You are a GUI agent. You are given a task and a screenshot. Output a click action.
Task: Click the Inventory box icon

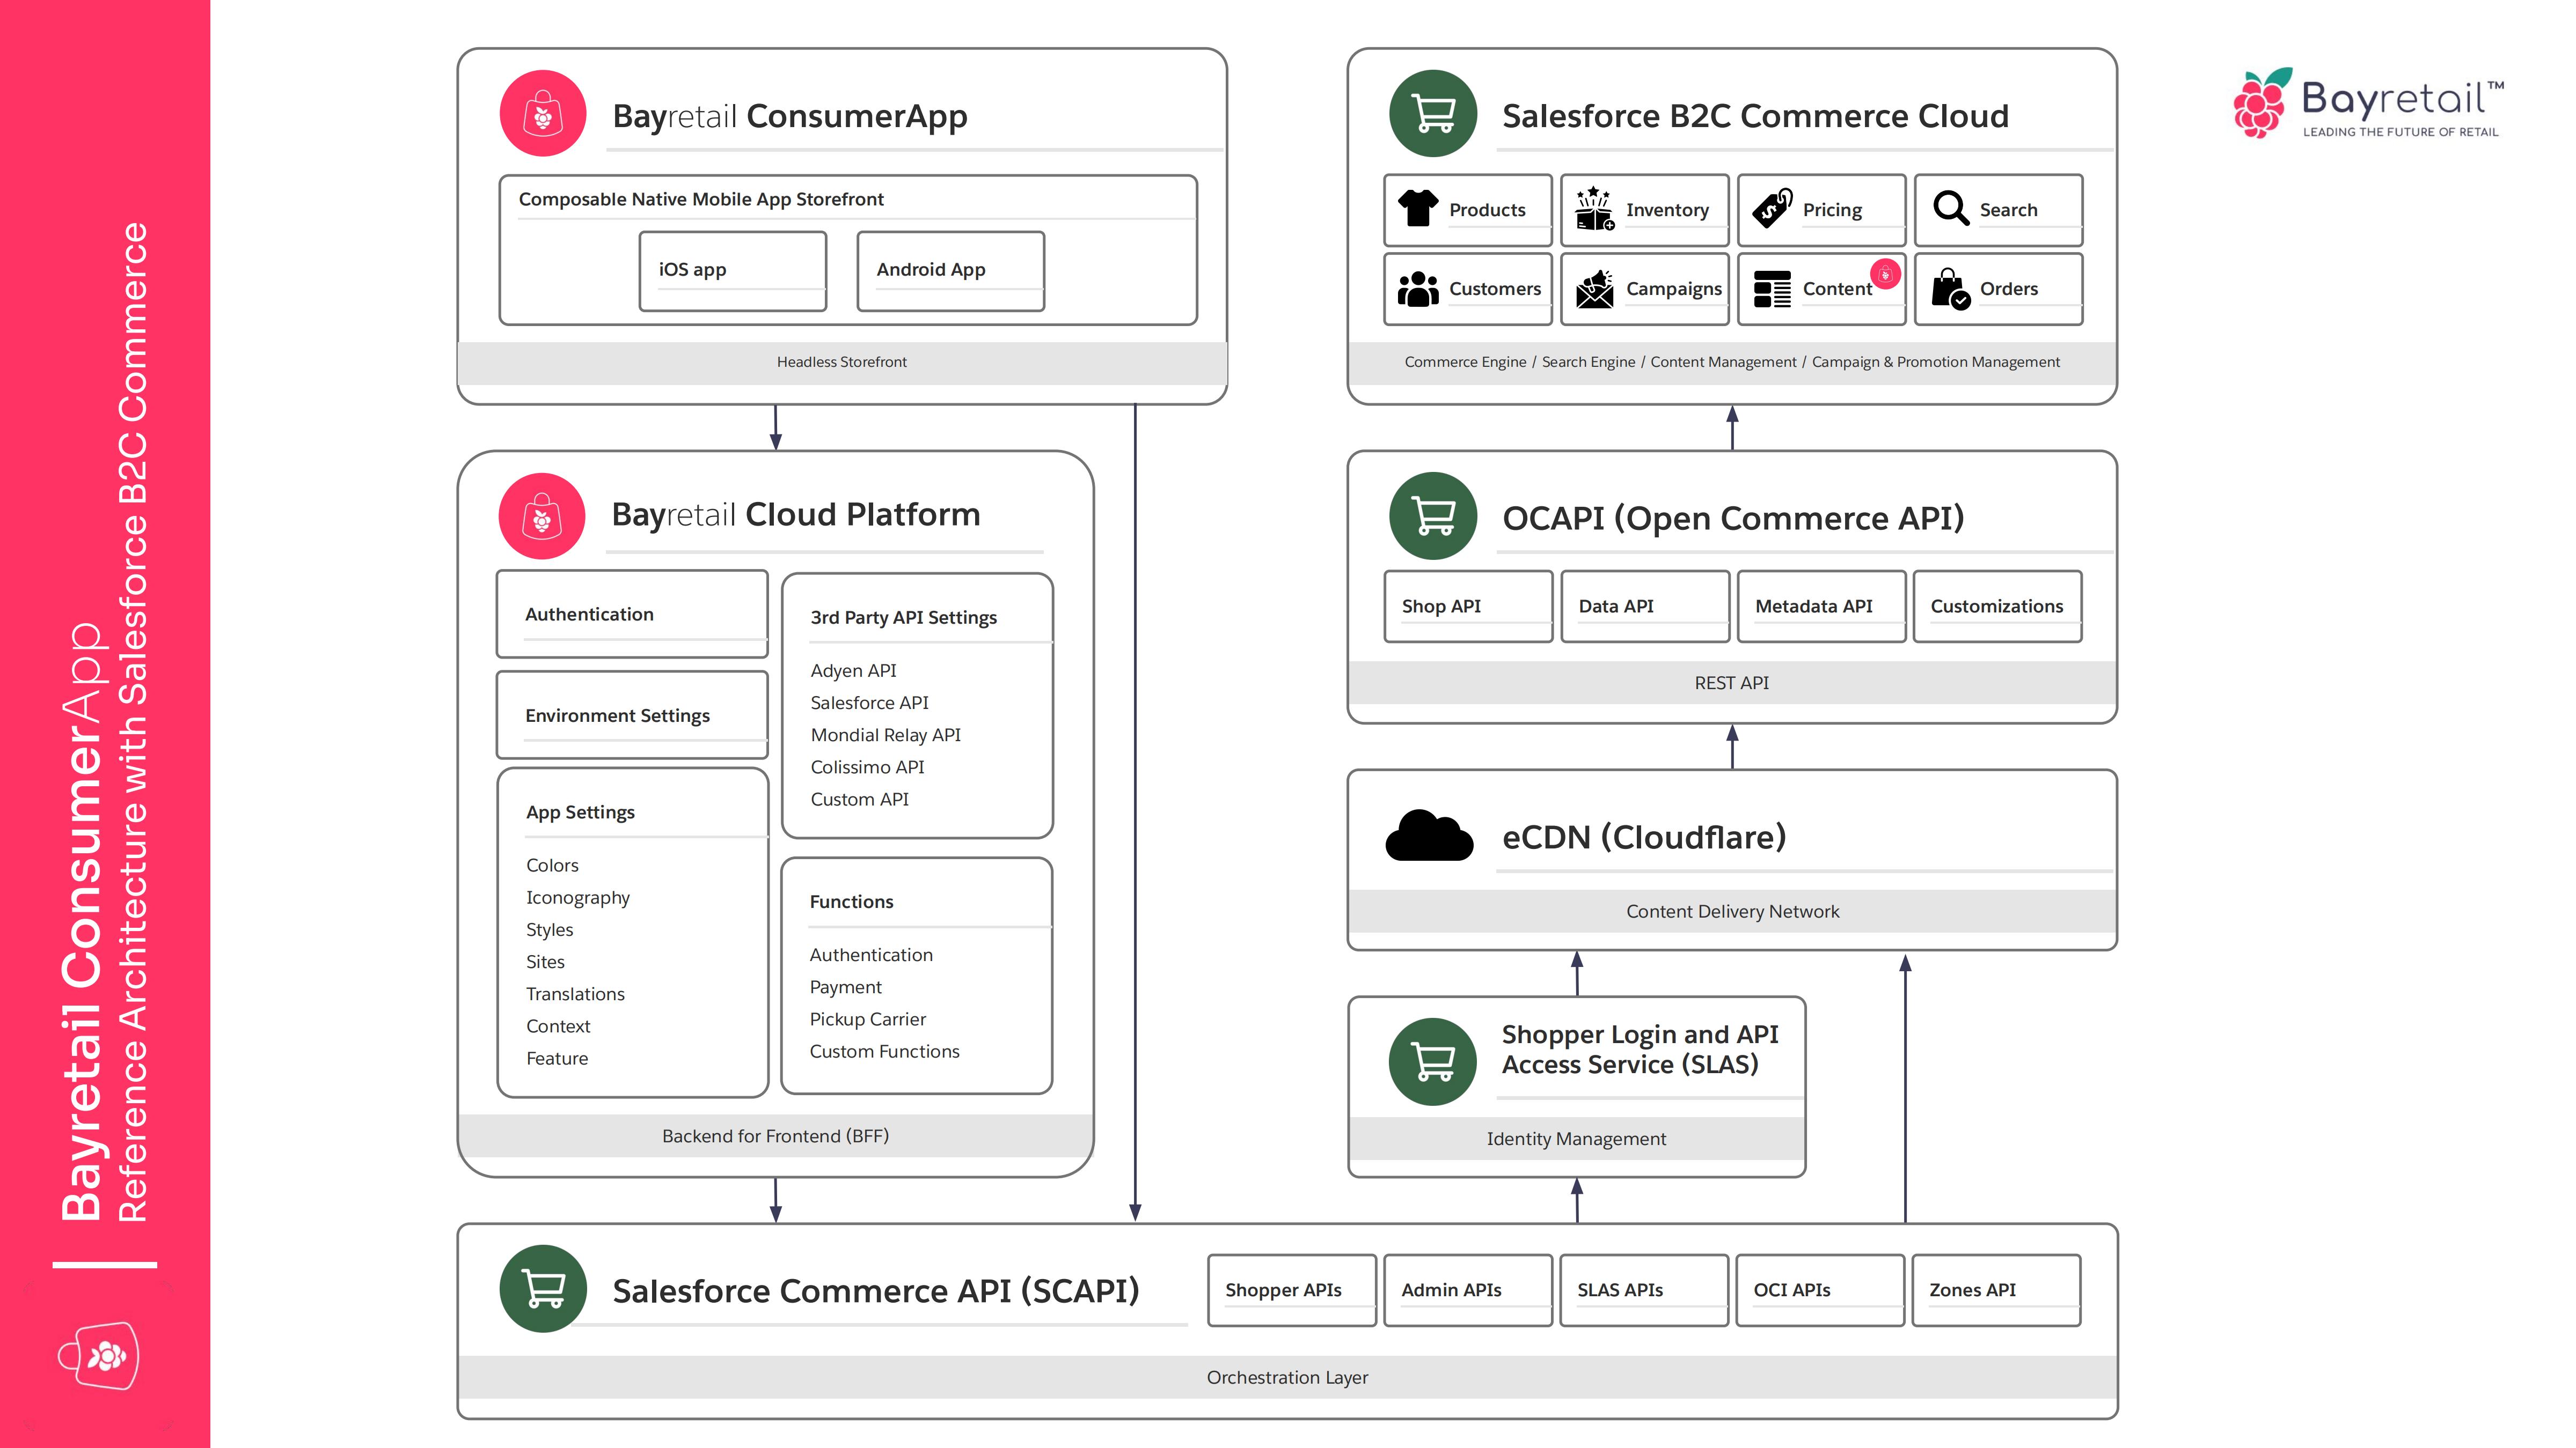click(1594, 209)
